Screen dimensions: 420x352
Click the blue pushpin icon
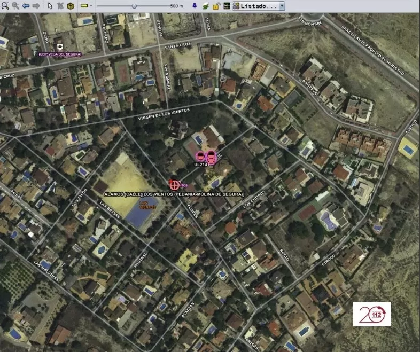pos(194,6)
